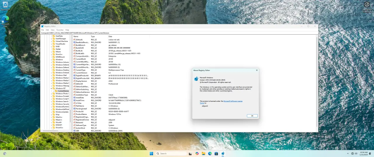The width and height of the screenshot is (374, 157).
Task: Expand the VisualStudio key
Action: tap(51, 44)
